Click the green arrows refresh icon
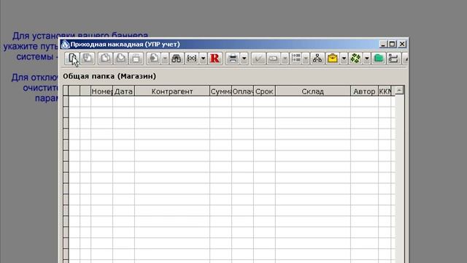Screen dimensions: 467x263 (355, 58)
